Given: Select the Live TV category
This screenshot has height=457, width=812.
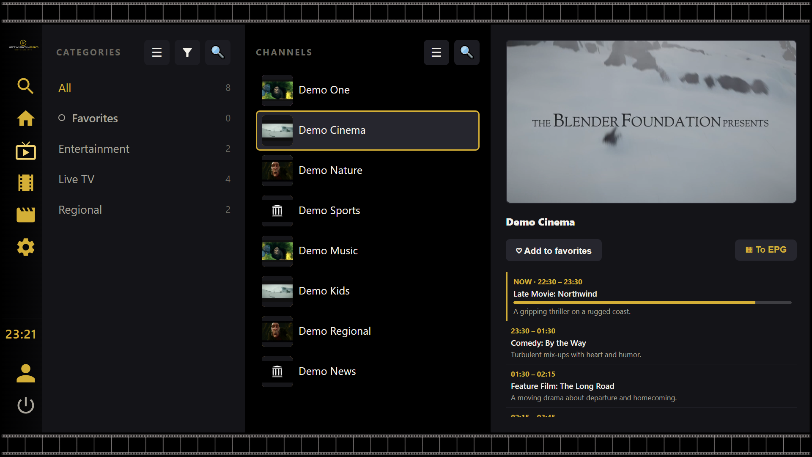Looking at the screenshot, I should 144,179.
